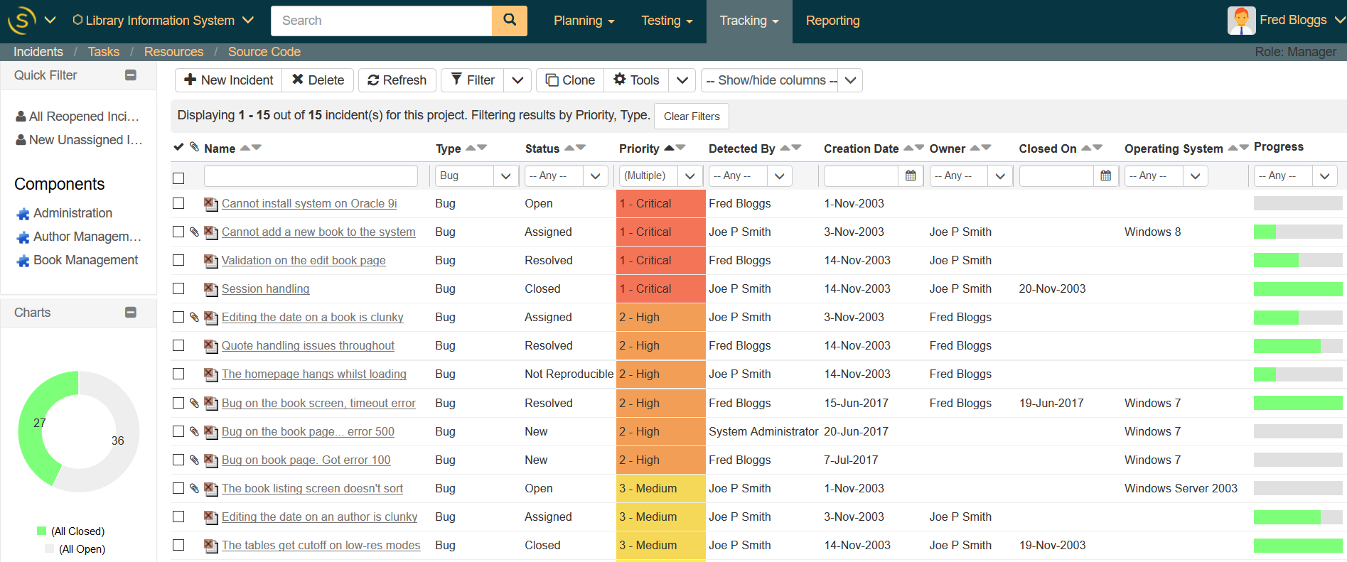This screenshot has height=562, width=1347.
Task: Click attachment paperclip on 'Cannot add a new book' row
Action: tap(194, 232)
